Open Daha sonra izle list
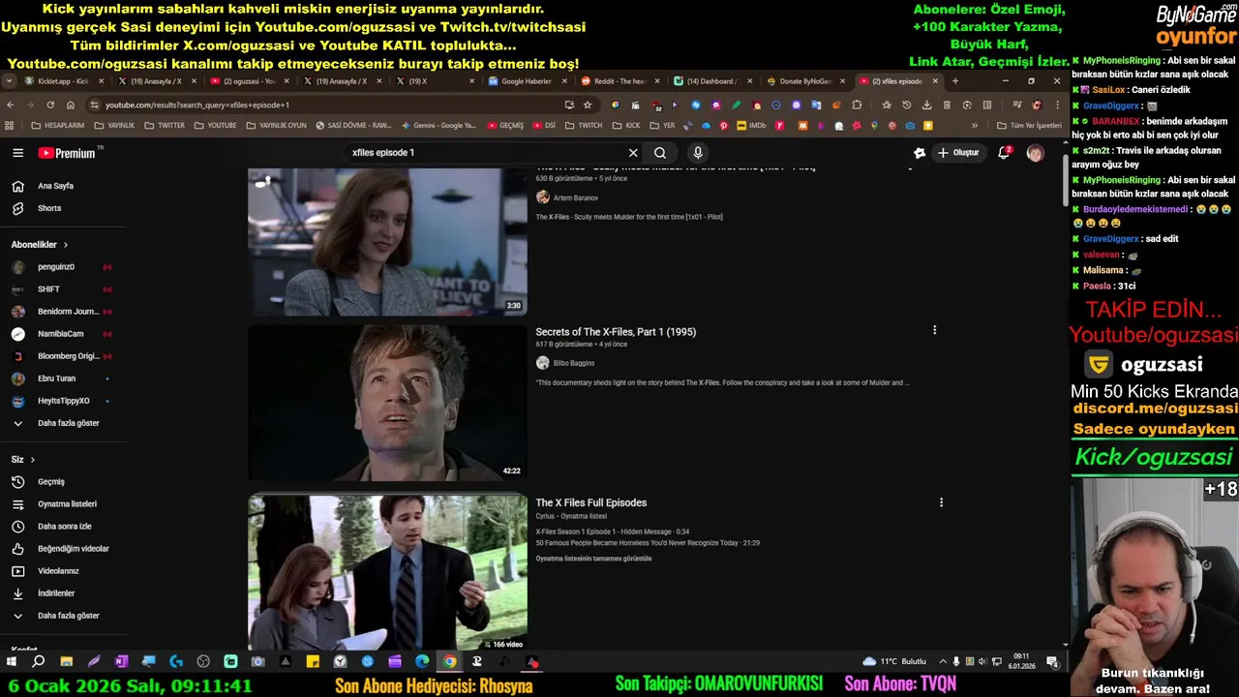The width and height of the screenshot is (1239, 697). click(63, 526)
